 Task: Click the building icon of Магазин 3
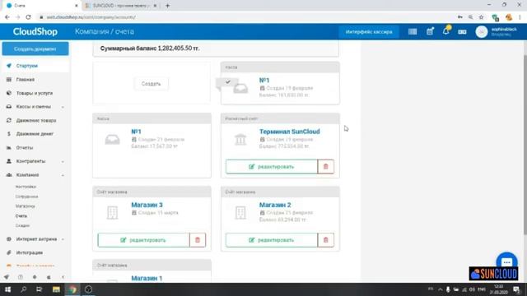pyautogui.click(x=112, y=213)
